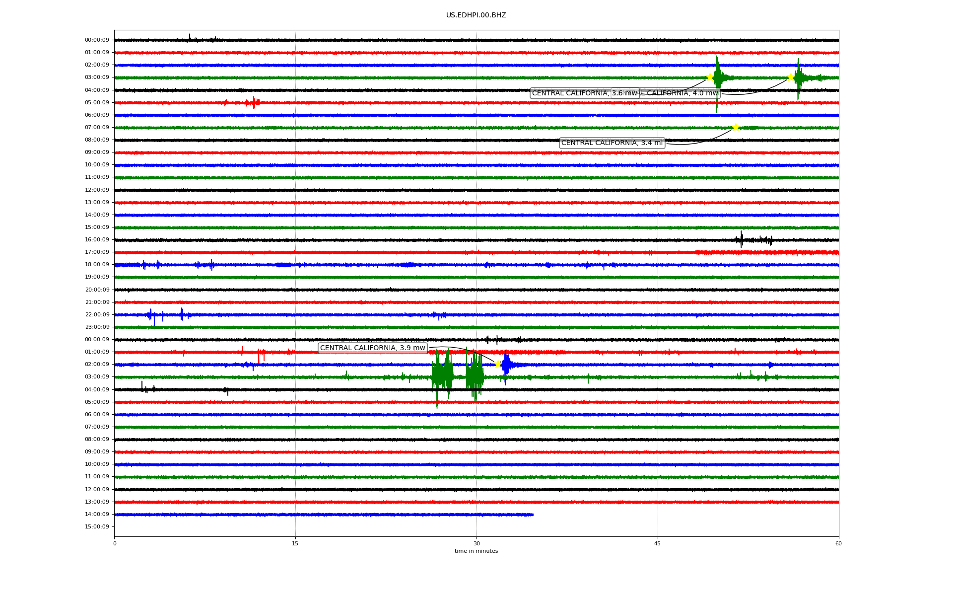Click the yellow star of the 3.9 mw event

pos(498,364)
